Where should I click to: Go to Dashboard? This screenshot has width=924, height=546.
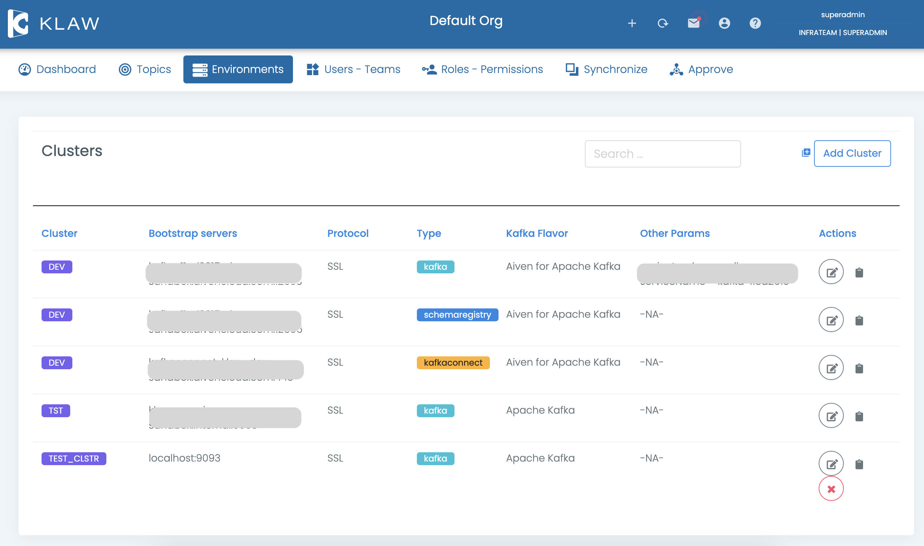click(x=57, y=69)
